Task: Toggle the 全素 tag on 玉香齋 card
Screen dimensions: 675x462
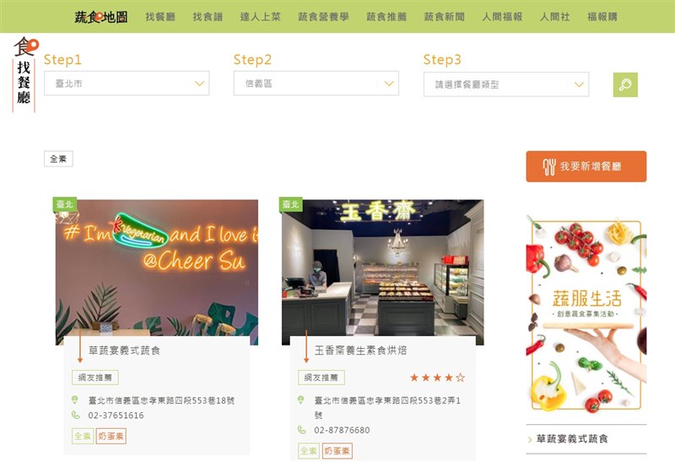Action: pos(309,451)
